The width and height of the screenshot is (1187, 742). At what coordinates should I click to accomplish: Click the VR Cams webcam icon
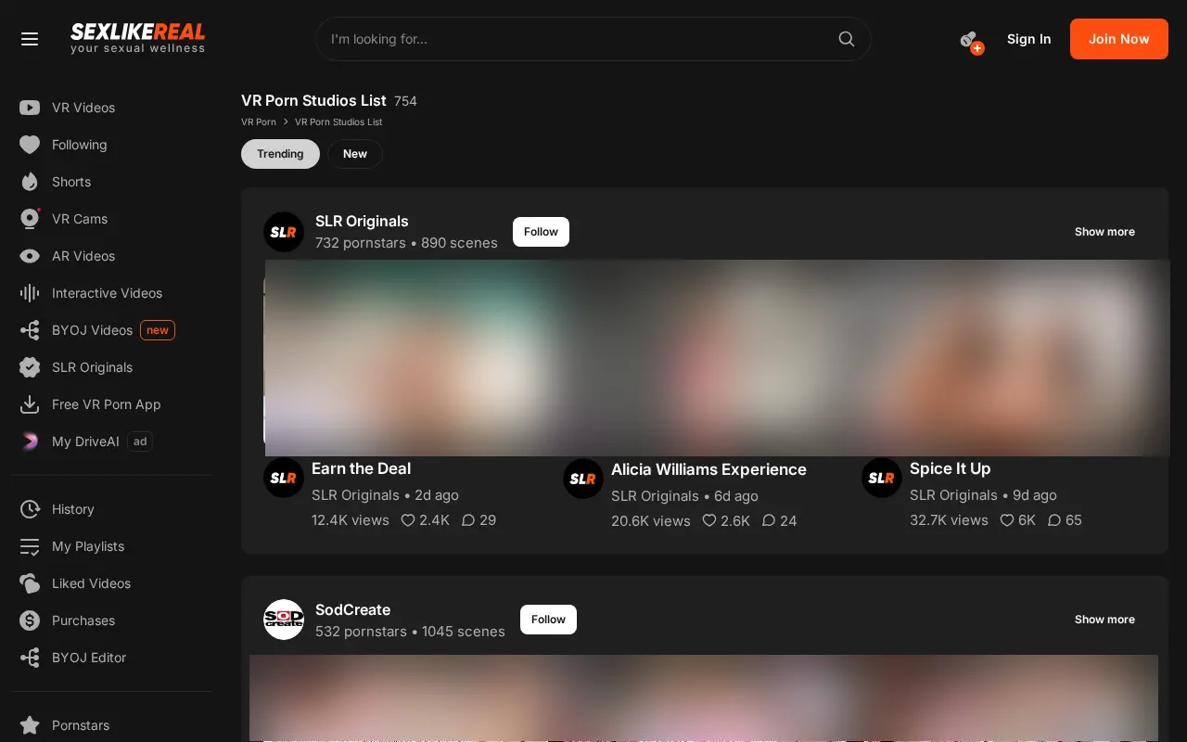pyautogui.click(x=30, y=219)
